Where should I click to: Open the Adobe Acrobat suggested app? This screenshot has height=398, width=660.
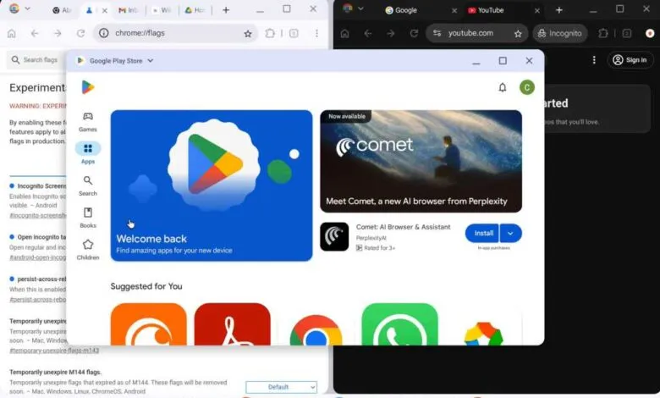(233, 324)
